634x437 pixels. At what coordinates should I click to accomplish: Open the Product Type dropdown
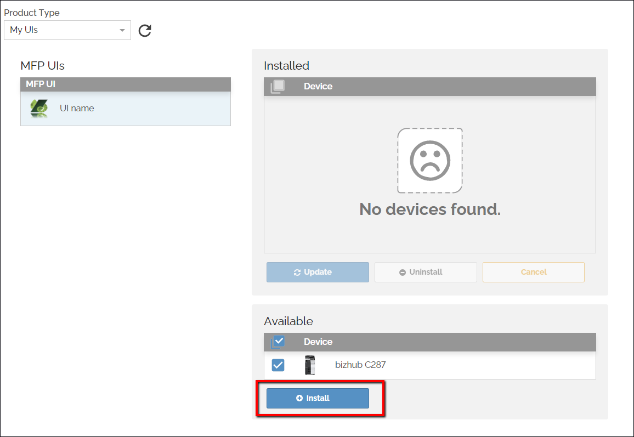(67, 30)
